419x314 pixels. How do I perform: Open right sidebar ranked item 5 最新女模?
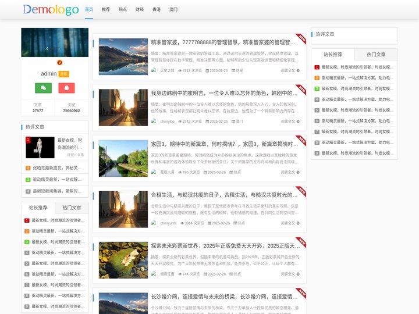tap(357, 110)
